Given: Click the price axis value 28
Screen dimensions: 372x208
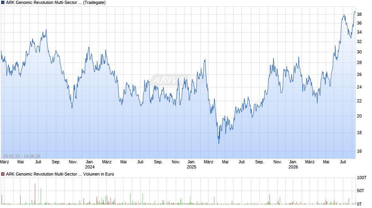Looking at the screenshot, I should pyautogui.click(x=359, y=62).
